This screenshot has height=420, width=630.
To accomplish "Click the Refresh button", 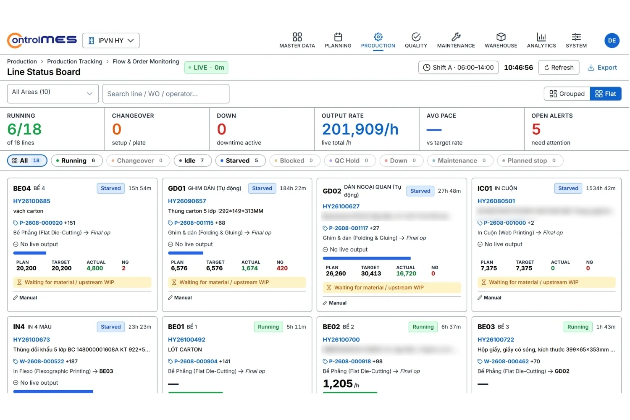I will [x=559, y=68].
